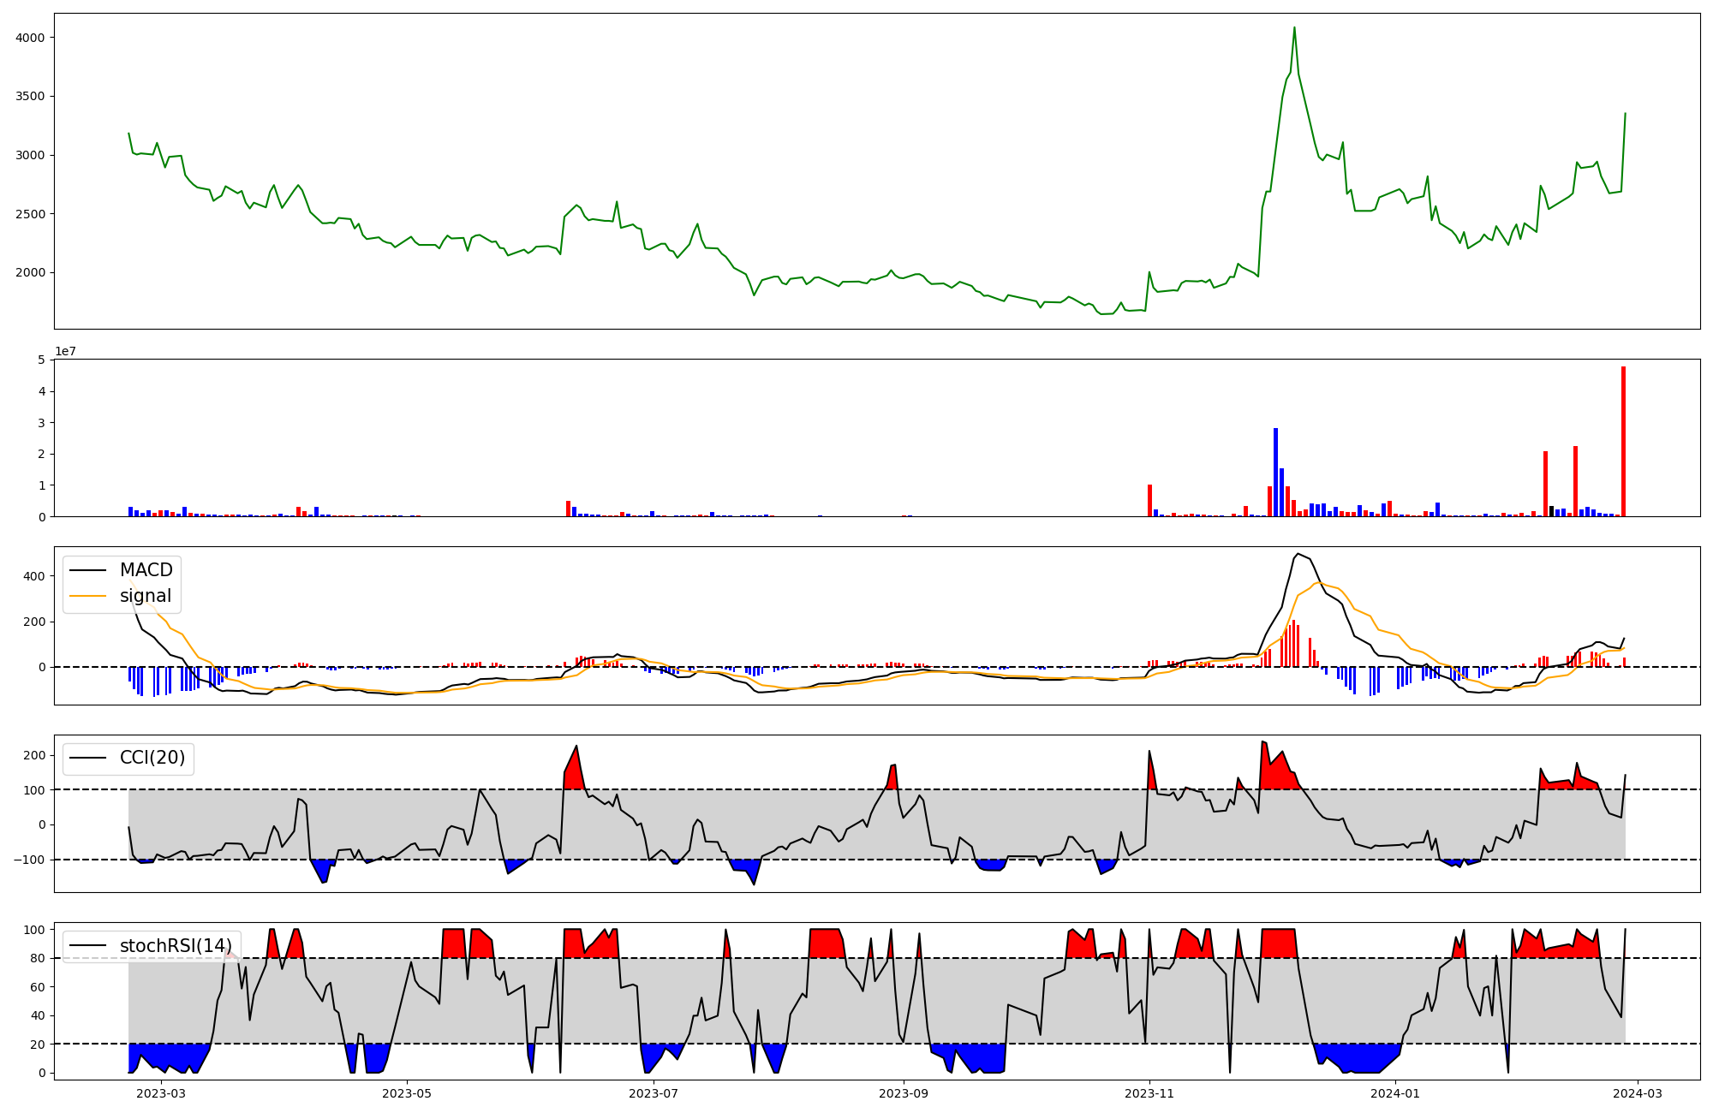Click the 4000 price axis label

(x=31, y=38)
